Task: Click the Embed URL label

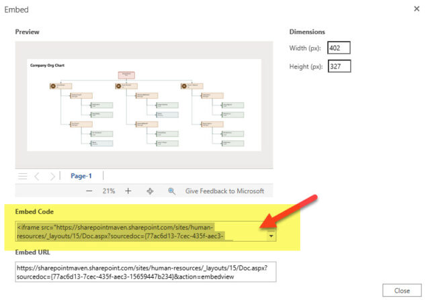Action: [33, 252]
